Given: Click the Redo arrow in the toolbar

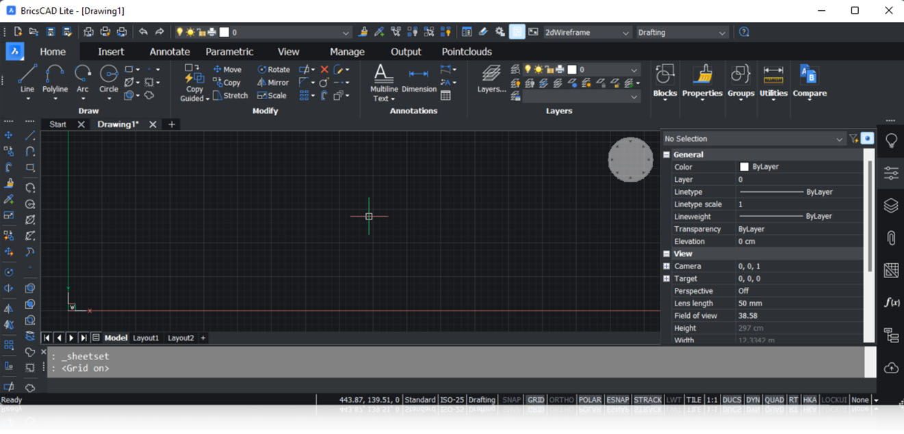Looking at the screenshot, I should [159, 32].
